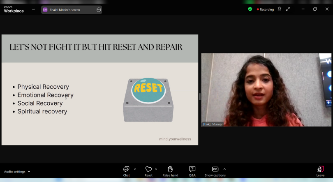Click the Recording indicator
333x182 pixels.
[265, 9]
